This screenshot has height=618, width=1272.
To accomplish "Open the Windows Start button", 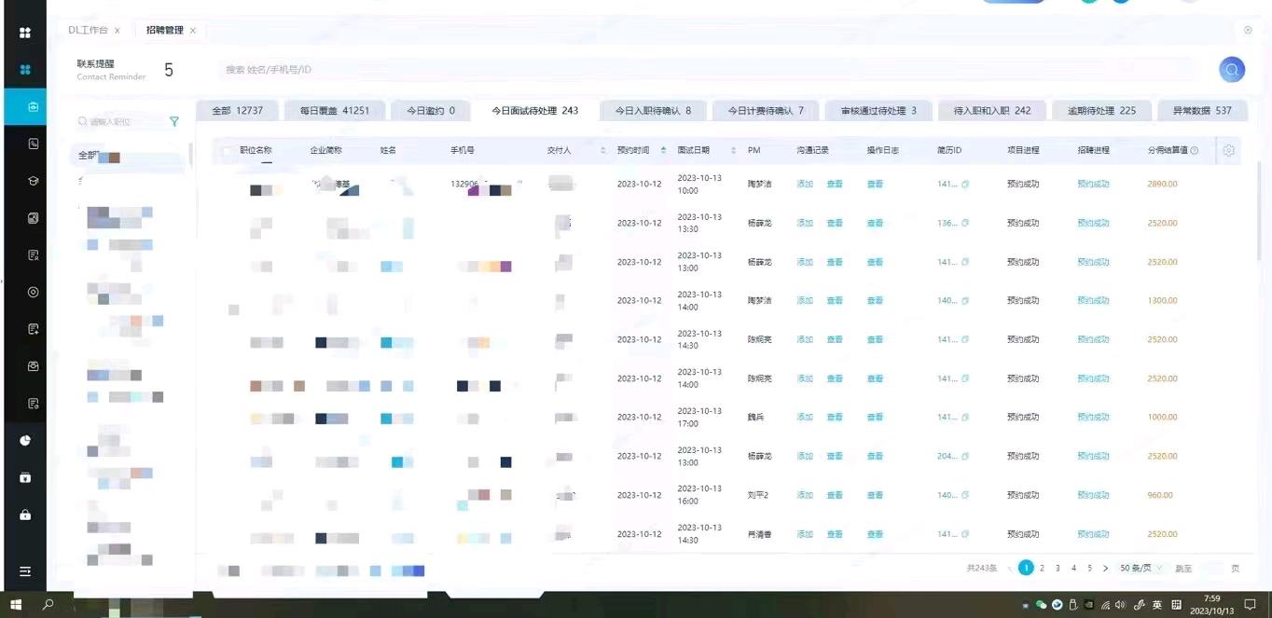I will point(16,604).
